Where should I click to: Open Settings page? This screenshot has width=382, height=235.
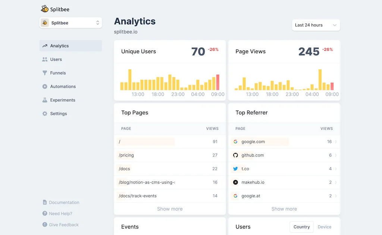pos(71,114)
